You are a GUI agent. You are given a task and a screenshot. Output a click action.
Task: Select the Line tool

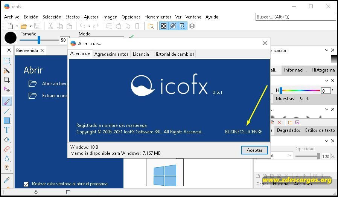click(7, 111)
